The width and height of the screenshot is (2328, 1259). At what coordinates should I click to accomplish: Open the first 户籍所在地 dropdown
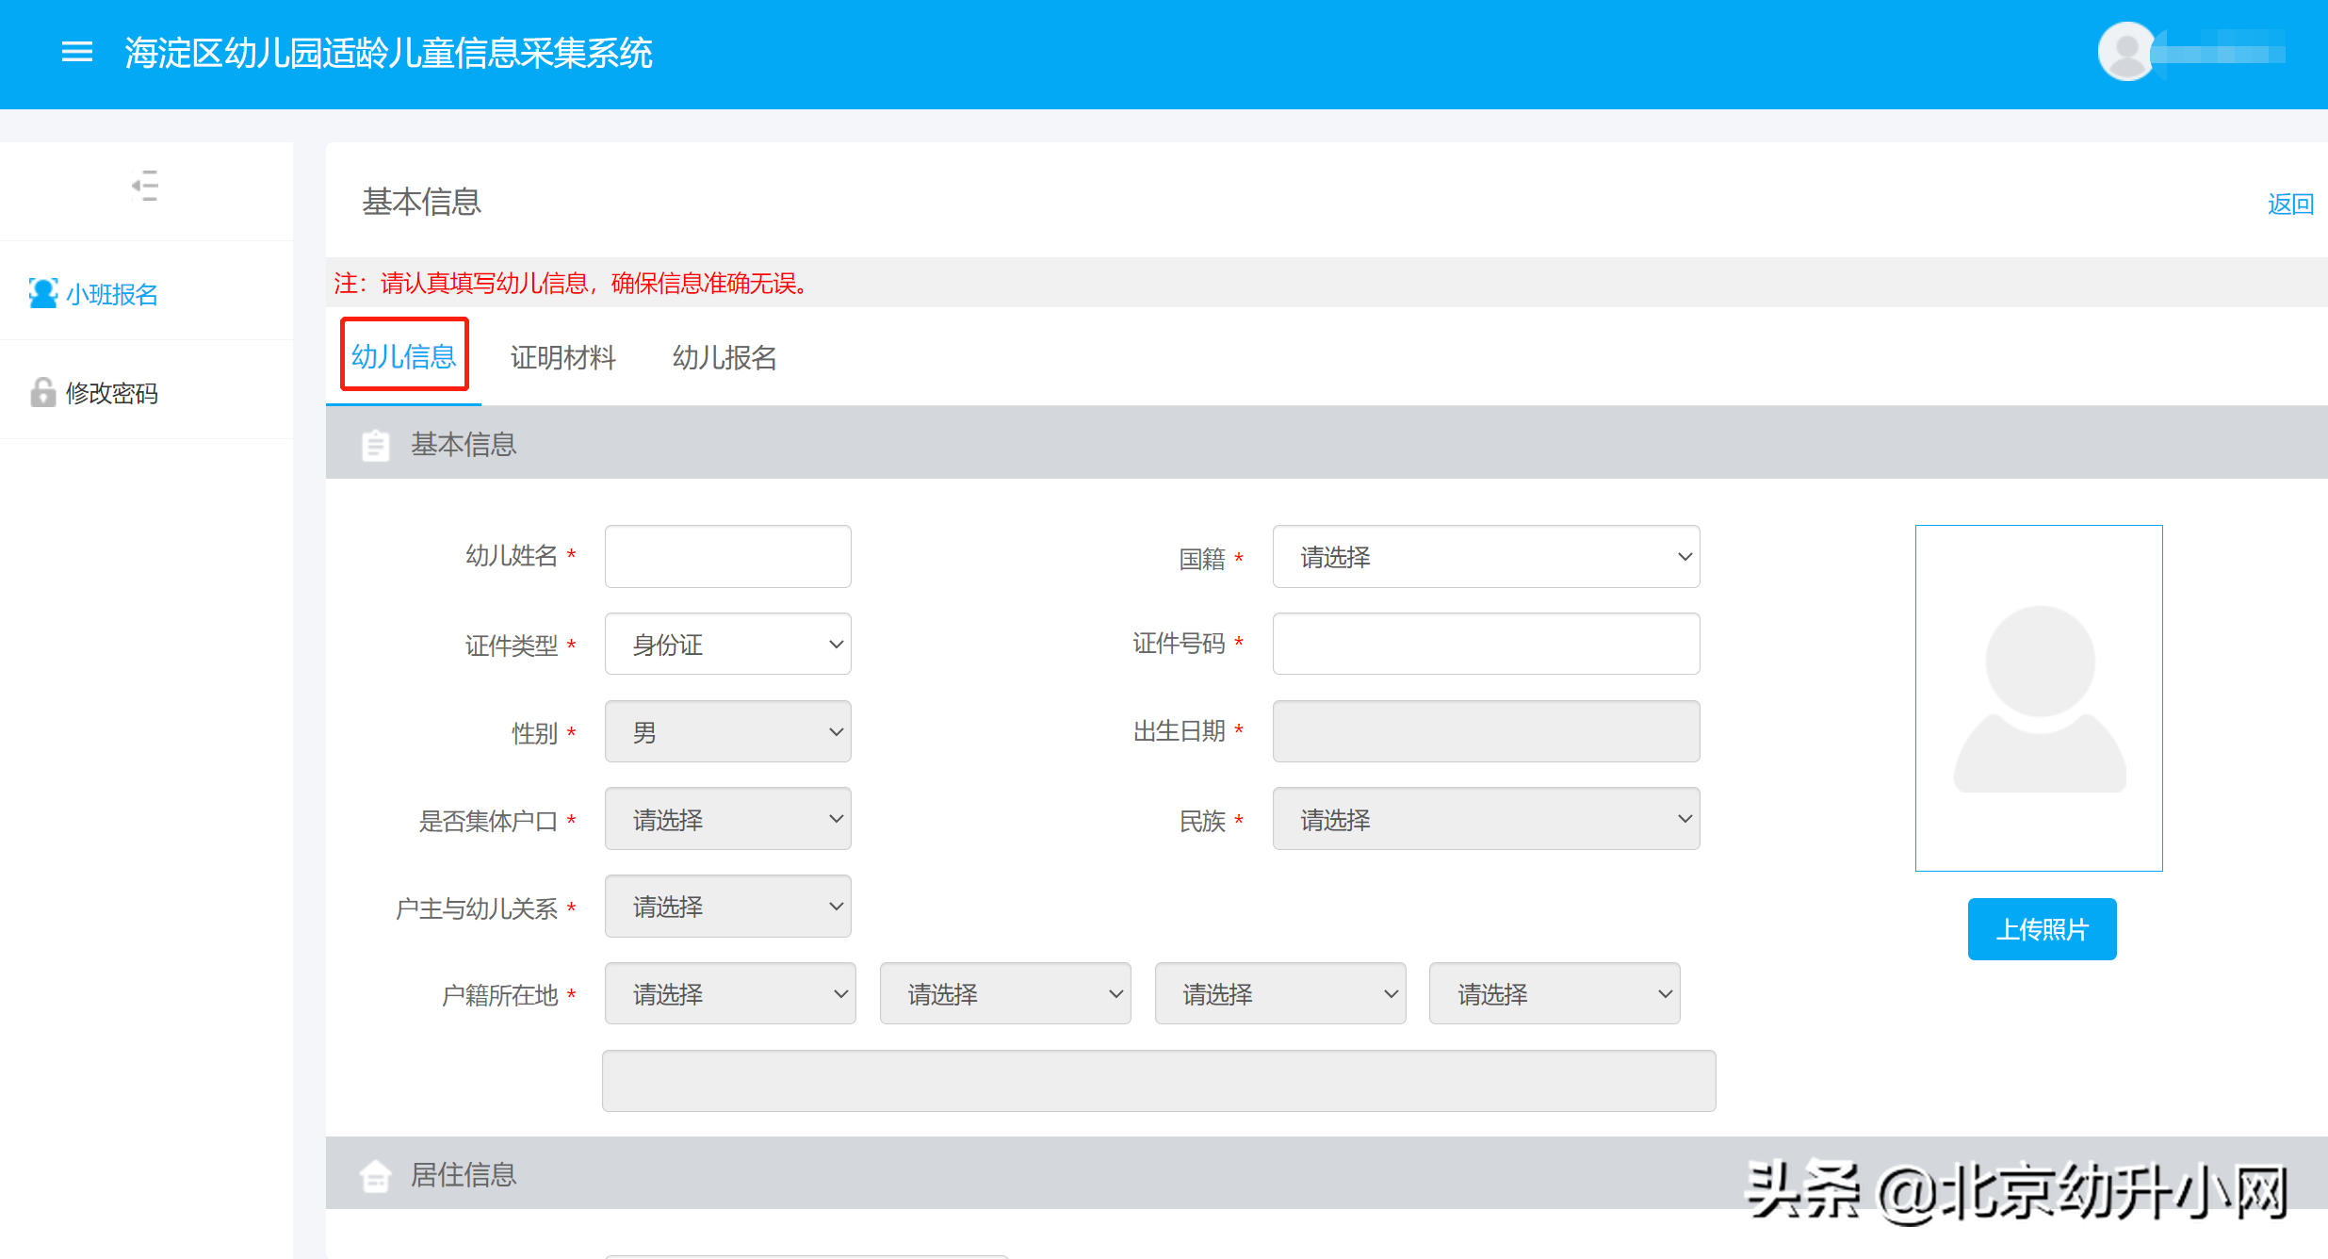tap(730, 993)
